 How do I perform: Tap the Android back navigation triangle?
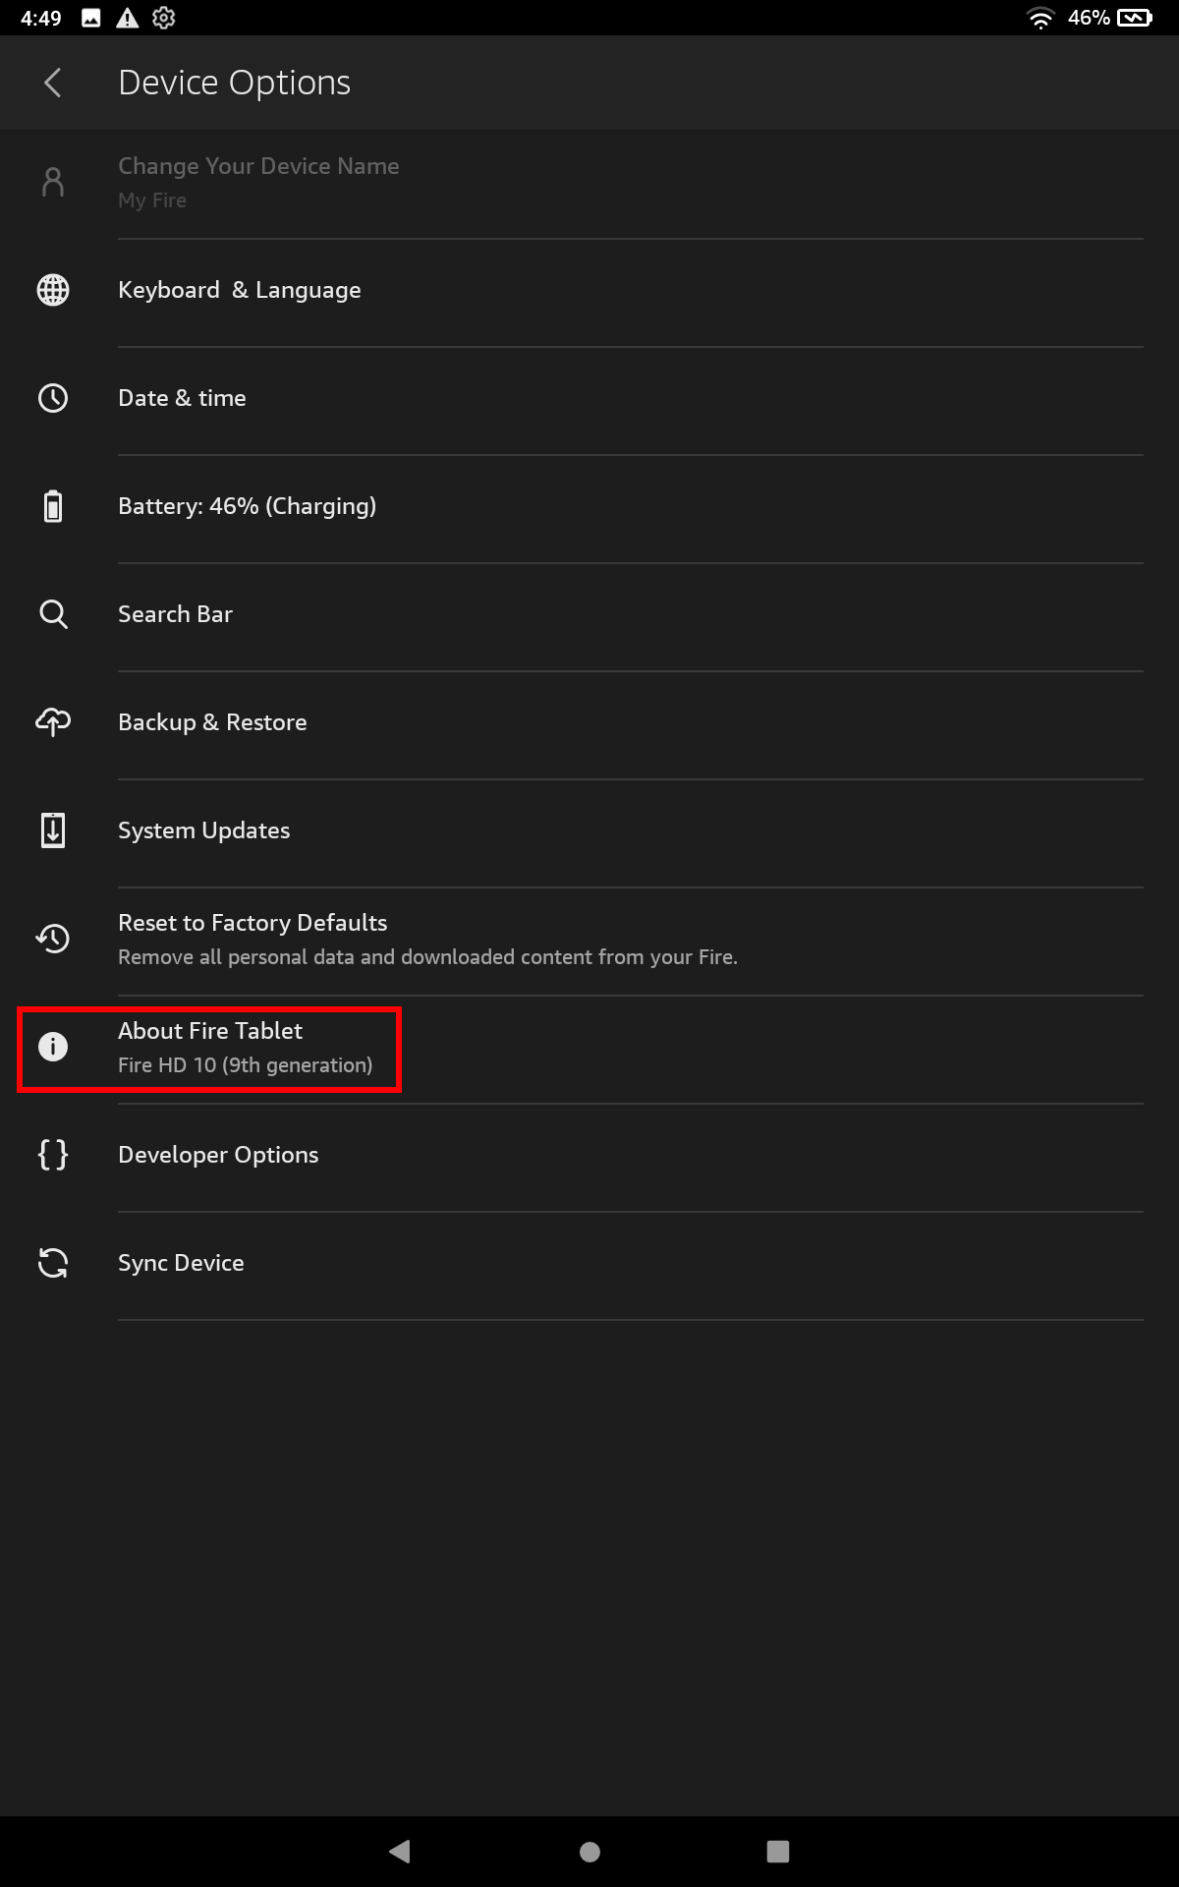click(400, 1852)
